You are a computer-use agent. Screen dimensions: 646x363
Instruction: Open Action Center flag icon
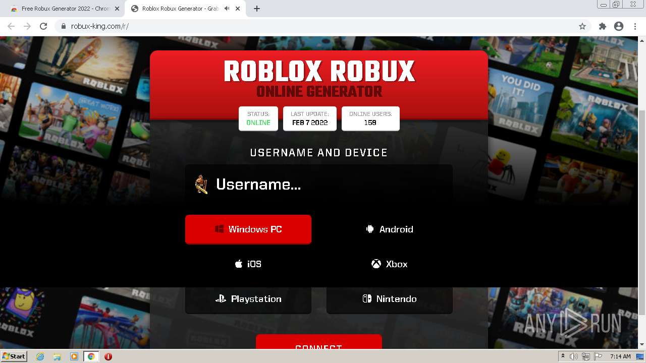pos(597,356)
